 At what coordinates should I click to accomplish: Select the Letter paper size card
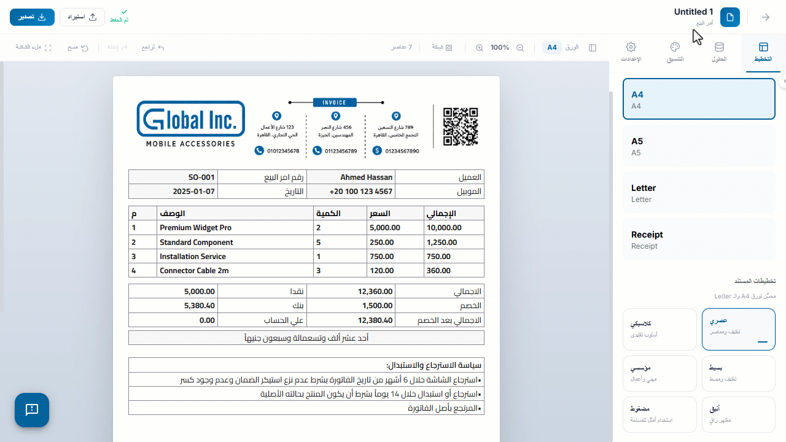(699, 192)
